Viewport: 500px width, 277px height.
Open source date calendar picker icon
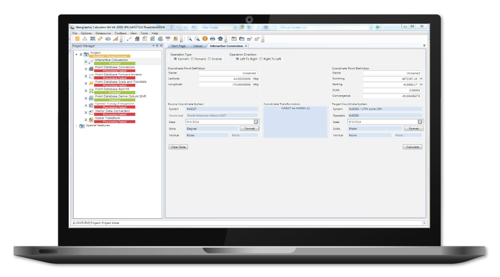(x=256, y=122)
